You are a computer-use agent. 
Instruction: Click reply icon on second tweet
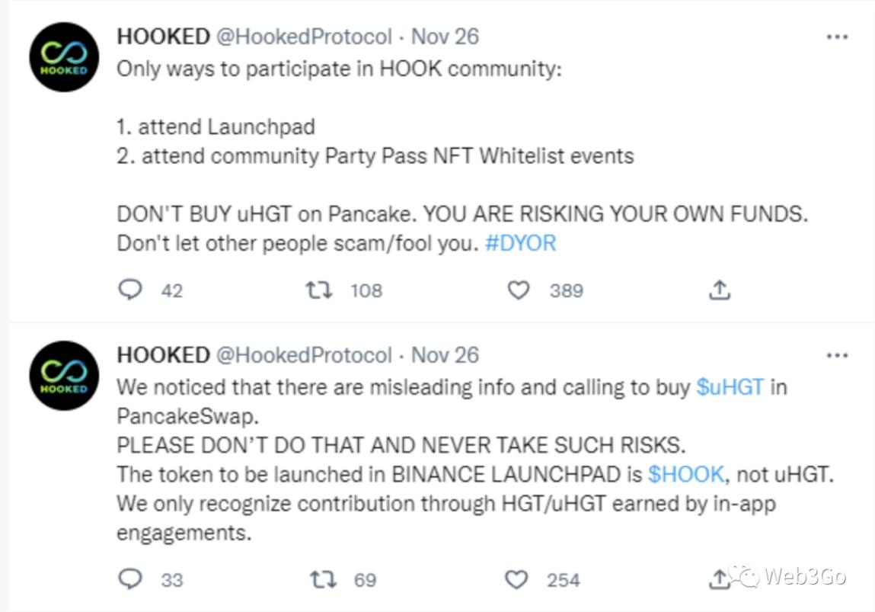coord(132,579)
